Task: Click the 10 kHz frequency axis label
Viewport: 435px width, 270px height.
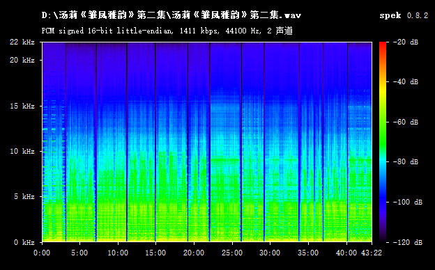Action: [x=22, y=151]
